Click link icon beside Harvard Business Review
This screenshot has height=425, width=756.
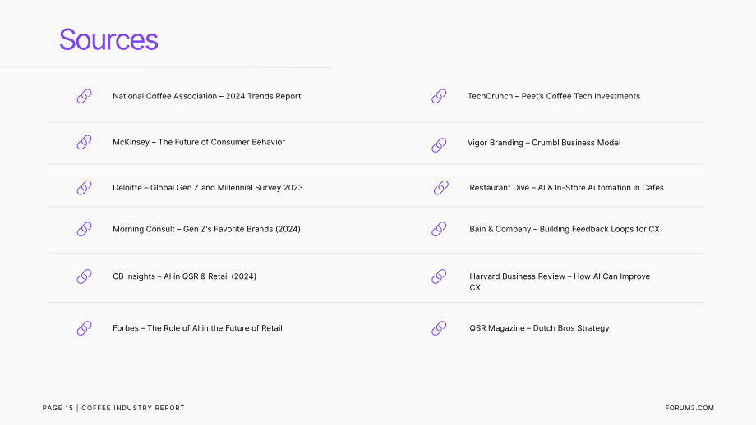coord(439,276)
